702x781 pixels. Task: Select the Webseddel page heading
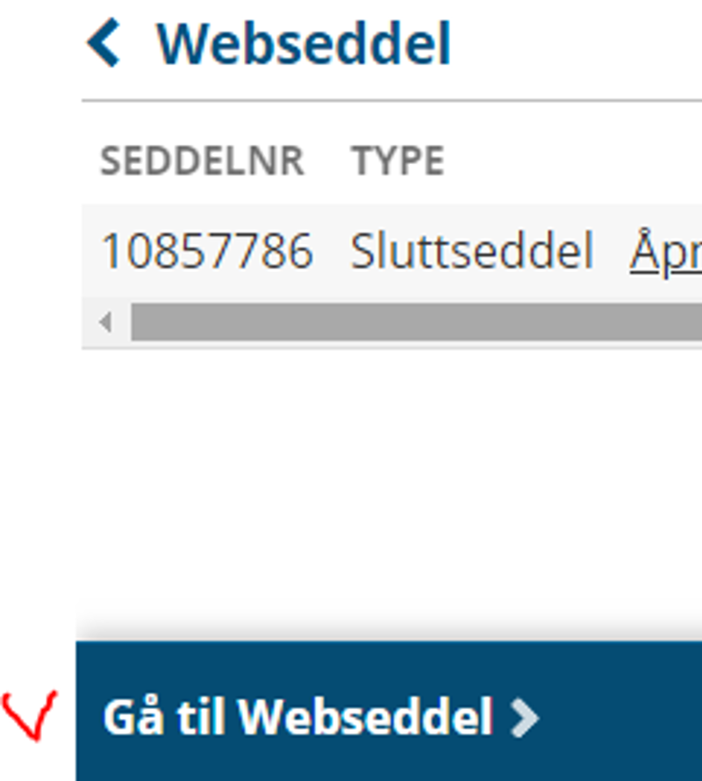click(x=304, y=45)
